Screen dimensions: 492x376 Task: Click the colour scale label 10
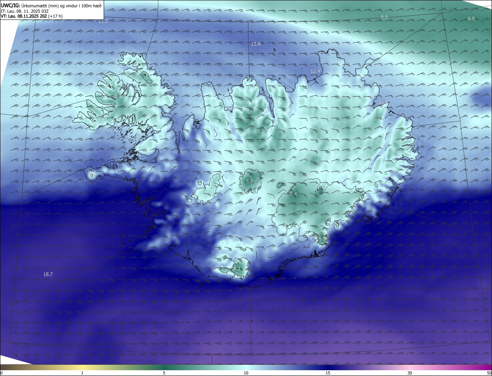(246, 373)
